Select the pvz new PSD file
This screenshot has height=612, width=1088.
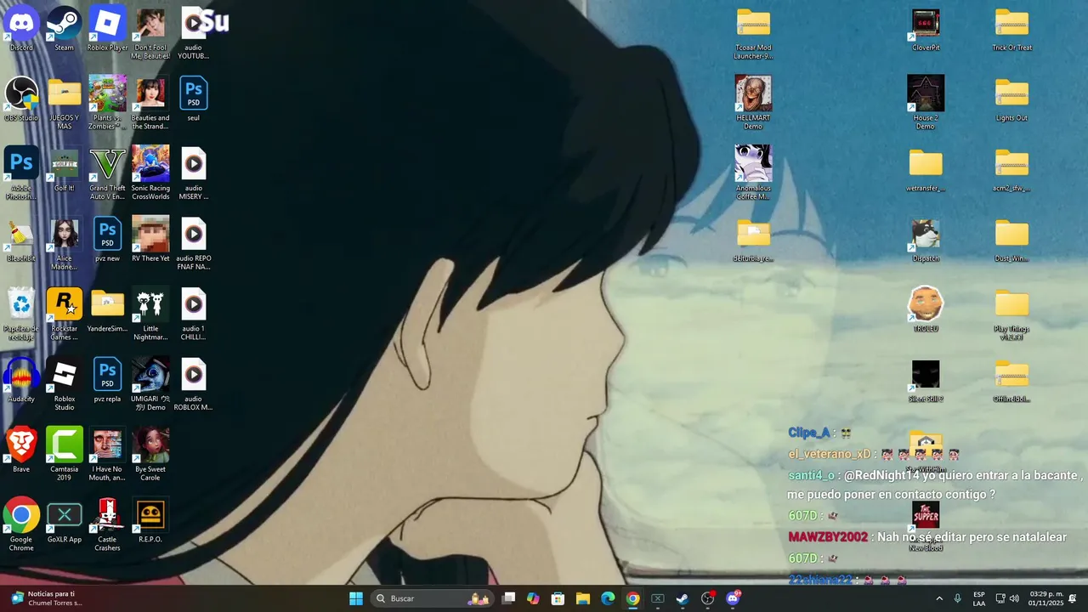[107, 241]
